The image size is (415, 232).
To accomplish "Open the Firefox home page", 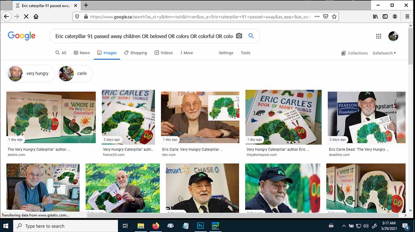I will tap(36, 17).
